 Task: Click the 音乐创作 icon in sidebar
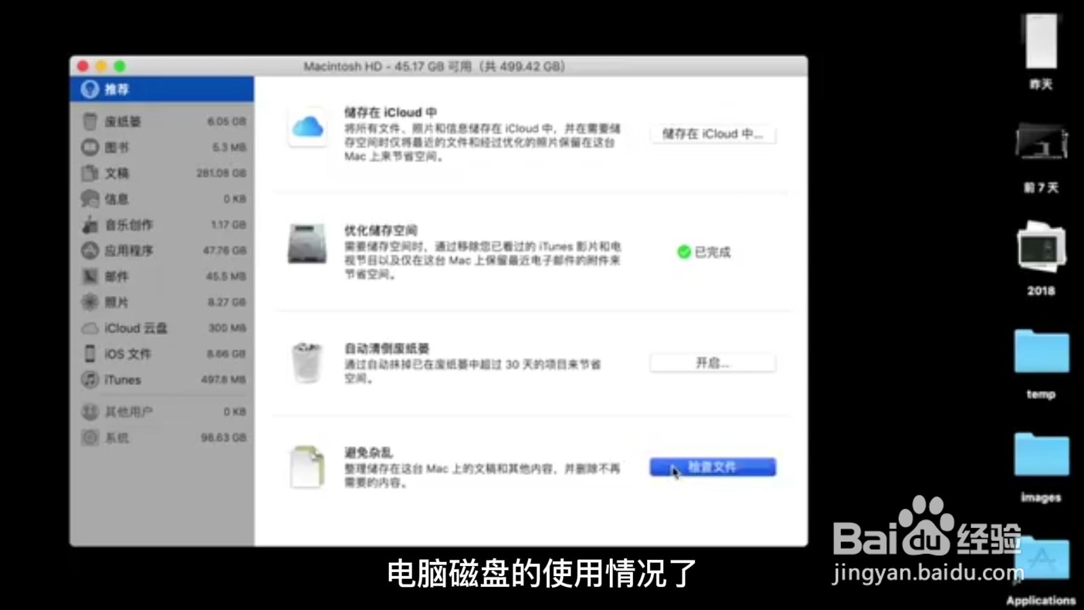[x=90, y=224]
